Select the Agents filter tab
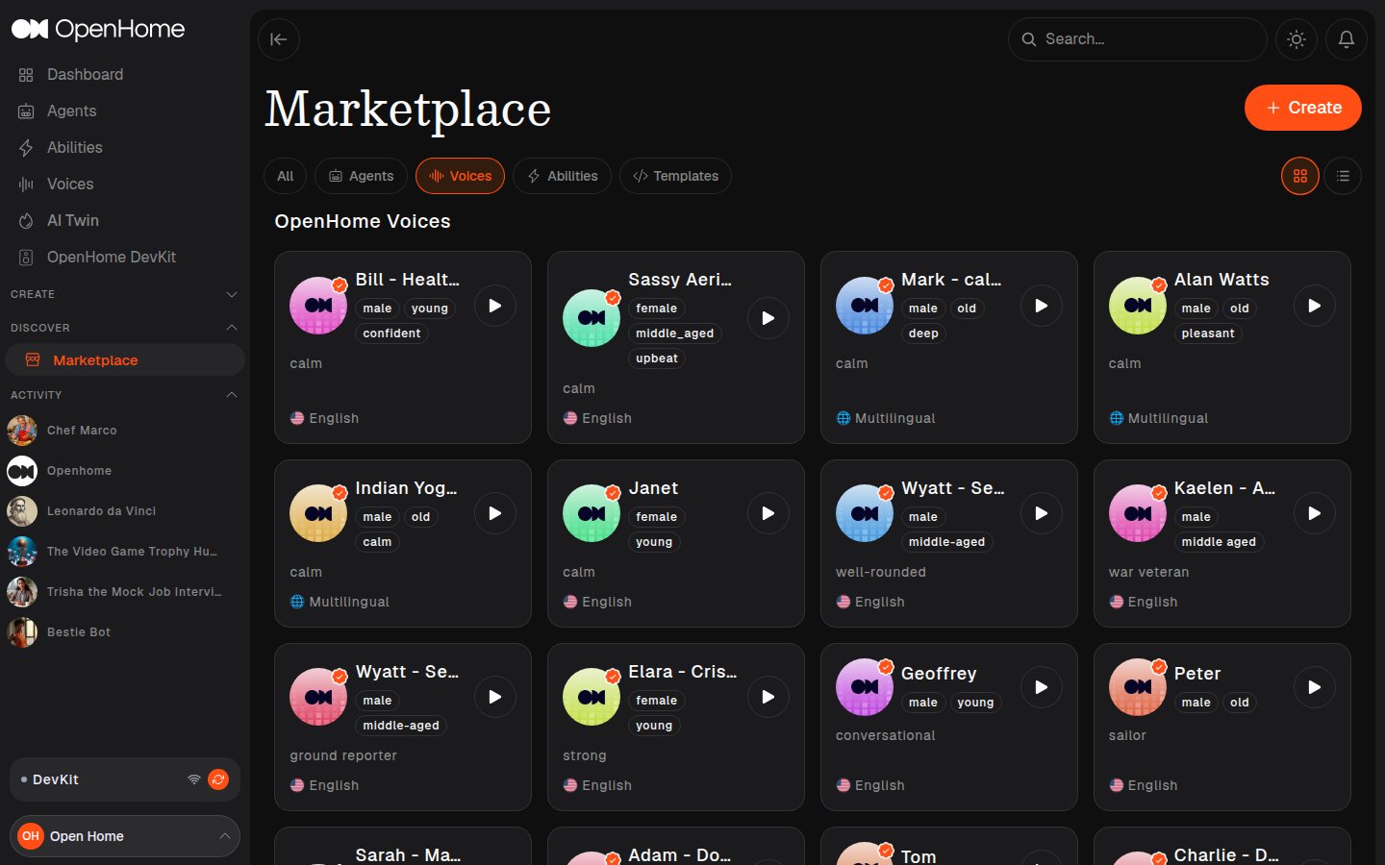The image size is (1385, 865). 362,176
